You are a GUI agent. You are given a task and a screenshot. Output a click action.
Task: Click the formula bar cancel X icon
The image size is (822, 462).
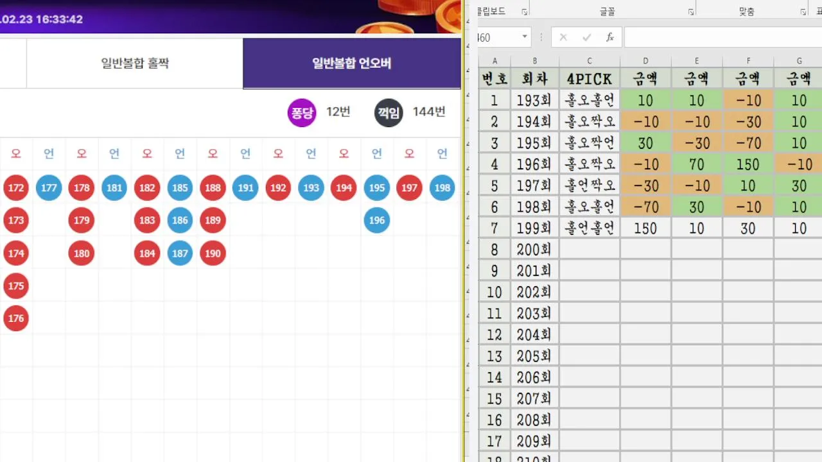point(563,37)
